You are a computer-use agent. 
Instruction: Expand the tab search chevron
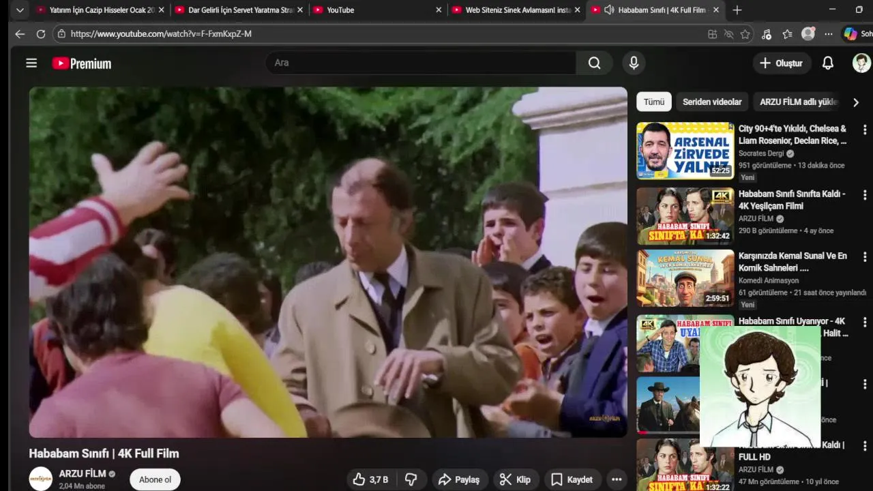coord(20,10)
